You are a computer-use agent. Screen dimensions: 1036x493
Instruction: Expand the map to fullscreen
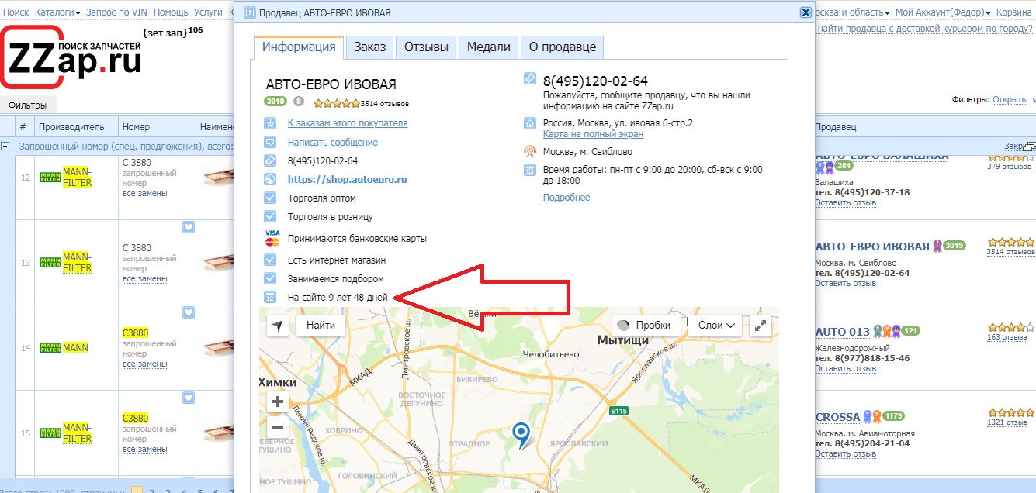(761, 326)
